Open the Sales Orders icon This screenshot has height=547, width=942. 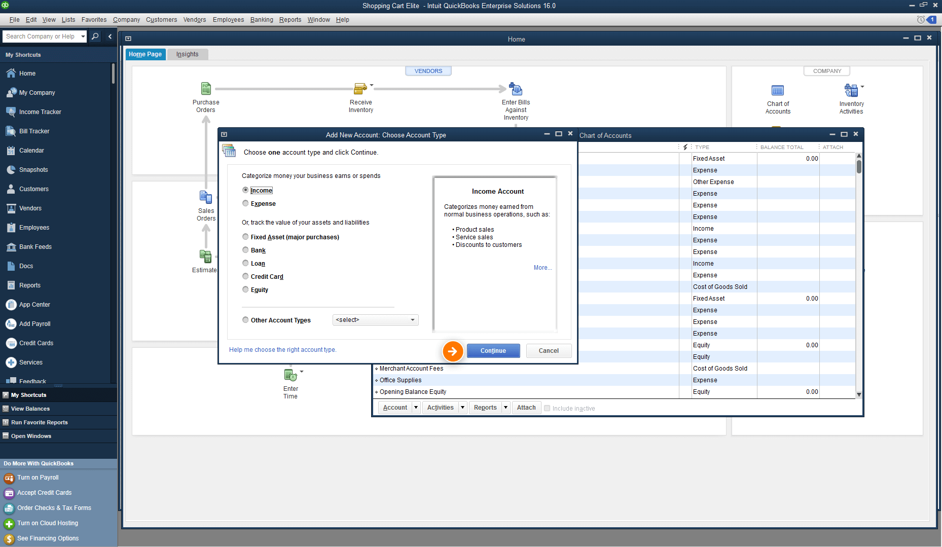point(206,197)
